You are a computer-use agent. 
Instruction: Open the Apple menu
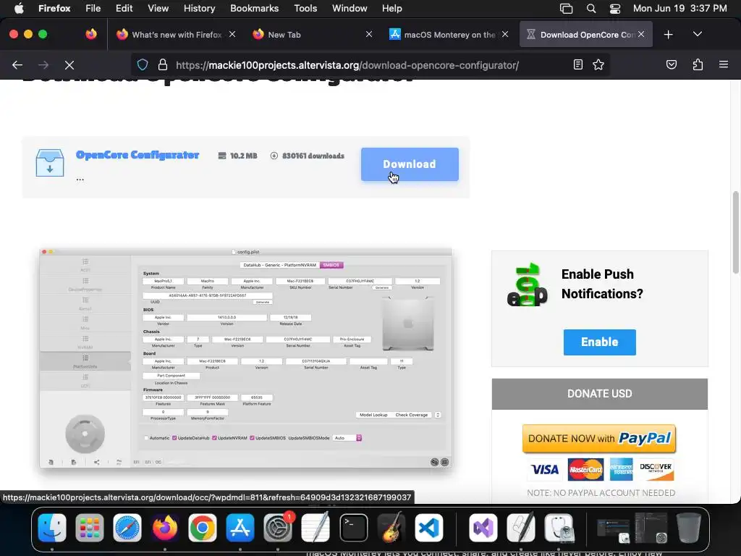19,9
